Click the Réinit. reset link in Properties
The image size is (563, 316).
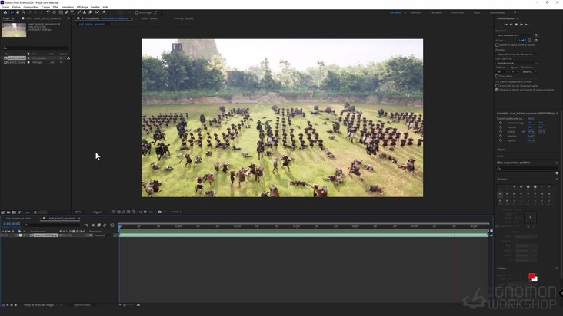point(531,118)
